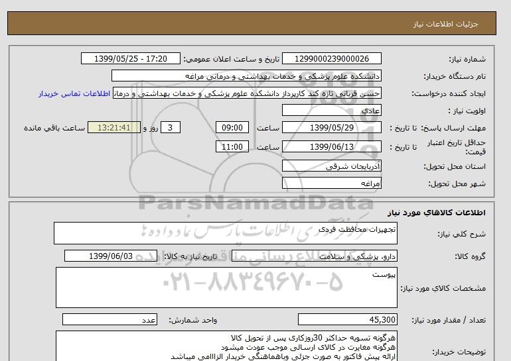Open the اطلاعات تماس خریدار link
Image resolution: width=511 pixels, height=361 pixels.
[74, 93]
